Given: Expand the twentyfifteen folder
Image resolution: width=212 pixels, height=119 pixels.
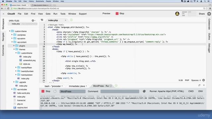Looking at the screenshot, I should pyautogui.click(x=16, y=67).
